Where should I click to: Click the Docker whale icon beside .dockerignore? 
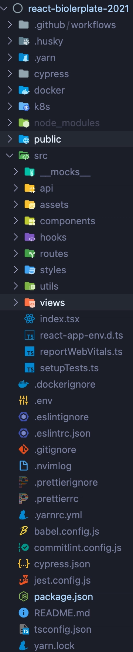click(24, 384)
